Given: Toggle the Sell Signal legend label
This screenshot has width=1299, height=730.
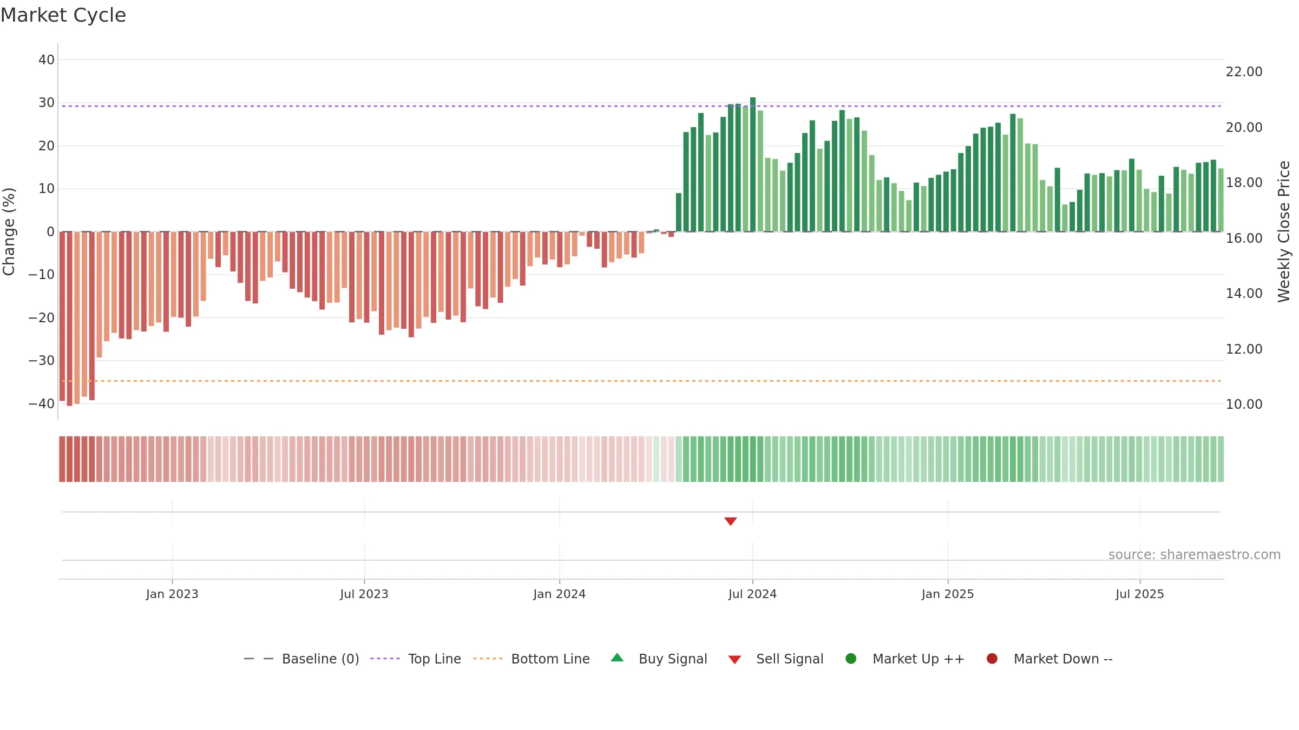Looking at the screenshot, I should (x=790, y=659).
